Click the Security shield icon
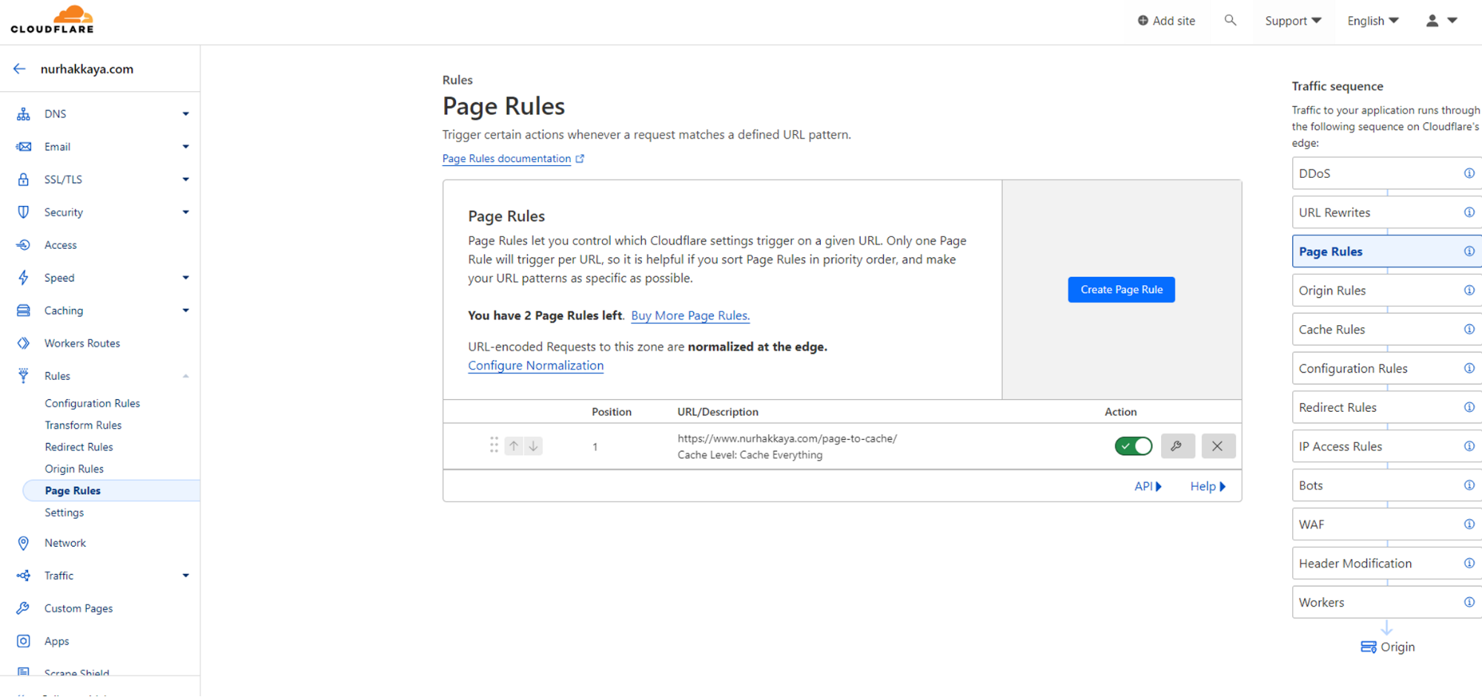The image size is (1482, 697). pyautogui.click(x=24, y=213)
